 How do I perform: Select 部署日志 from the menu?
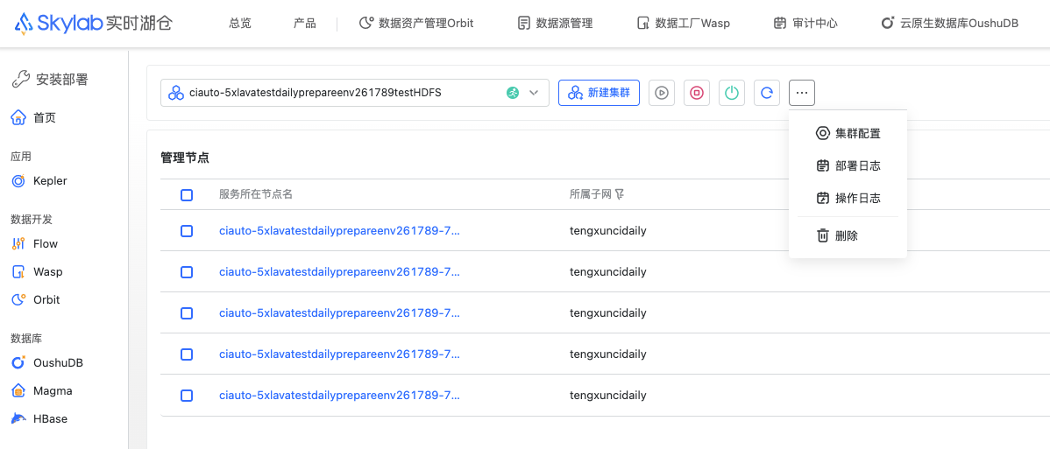coord(848,166)
